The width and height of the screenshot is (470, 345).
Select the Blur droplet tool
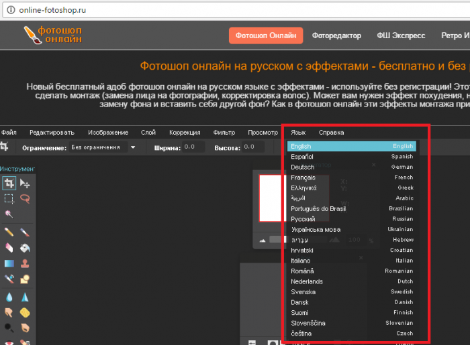(9, 296)
